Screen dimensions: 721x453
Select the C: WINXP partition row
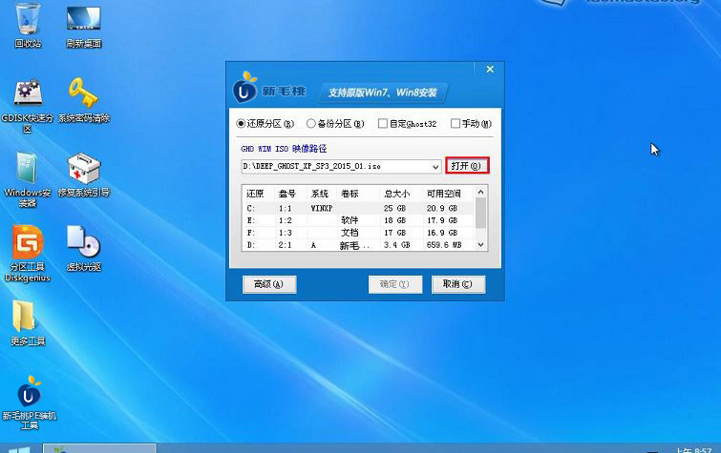click(359, 208)
